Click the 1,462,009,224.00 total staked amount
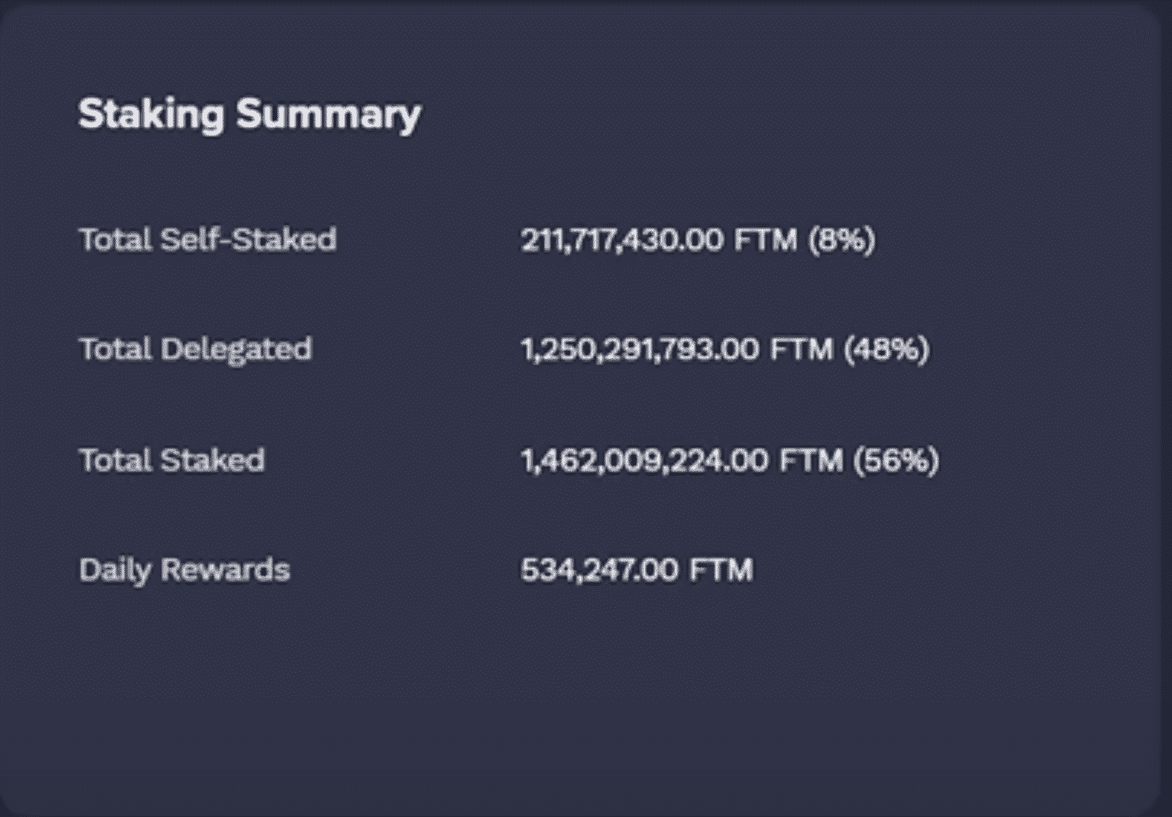Viewport: 1172px width, 817px height. tap(645, 460)
